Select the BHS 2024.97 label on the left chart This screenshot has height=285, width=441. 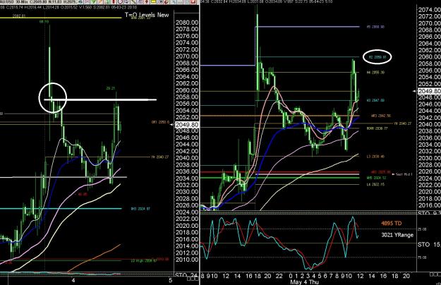(x=140, y=209)
